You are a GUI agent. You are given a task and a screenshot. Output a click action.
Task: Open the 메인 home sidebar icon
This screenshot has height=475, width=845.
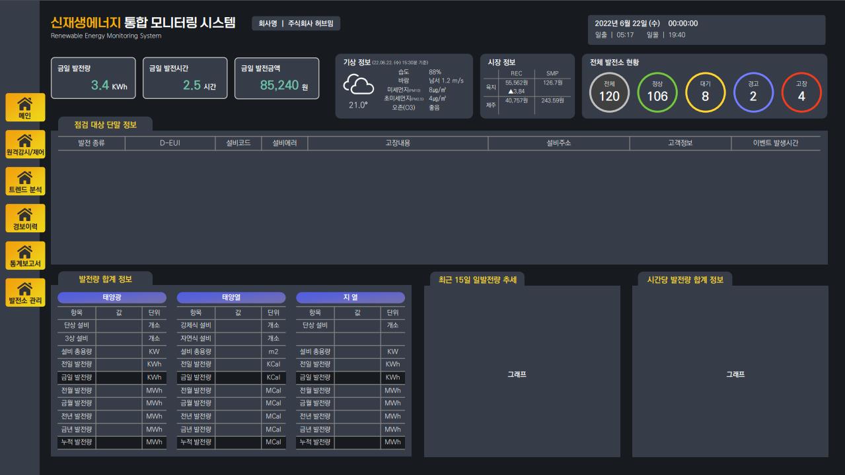point(25,107)
